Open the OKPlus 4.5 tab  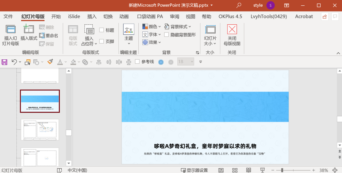point(230,17)
